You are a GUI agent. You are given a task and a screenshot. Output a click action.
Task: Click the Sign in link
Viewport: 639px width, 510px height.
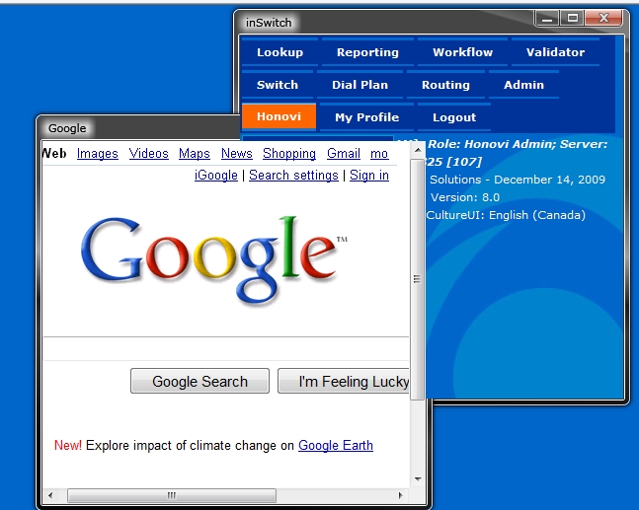pyautogui.click(x=369, y=175)
